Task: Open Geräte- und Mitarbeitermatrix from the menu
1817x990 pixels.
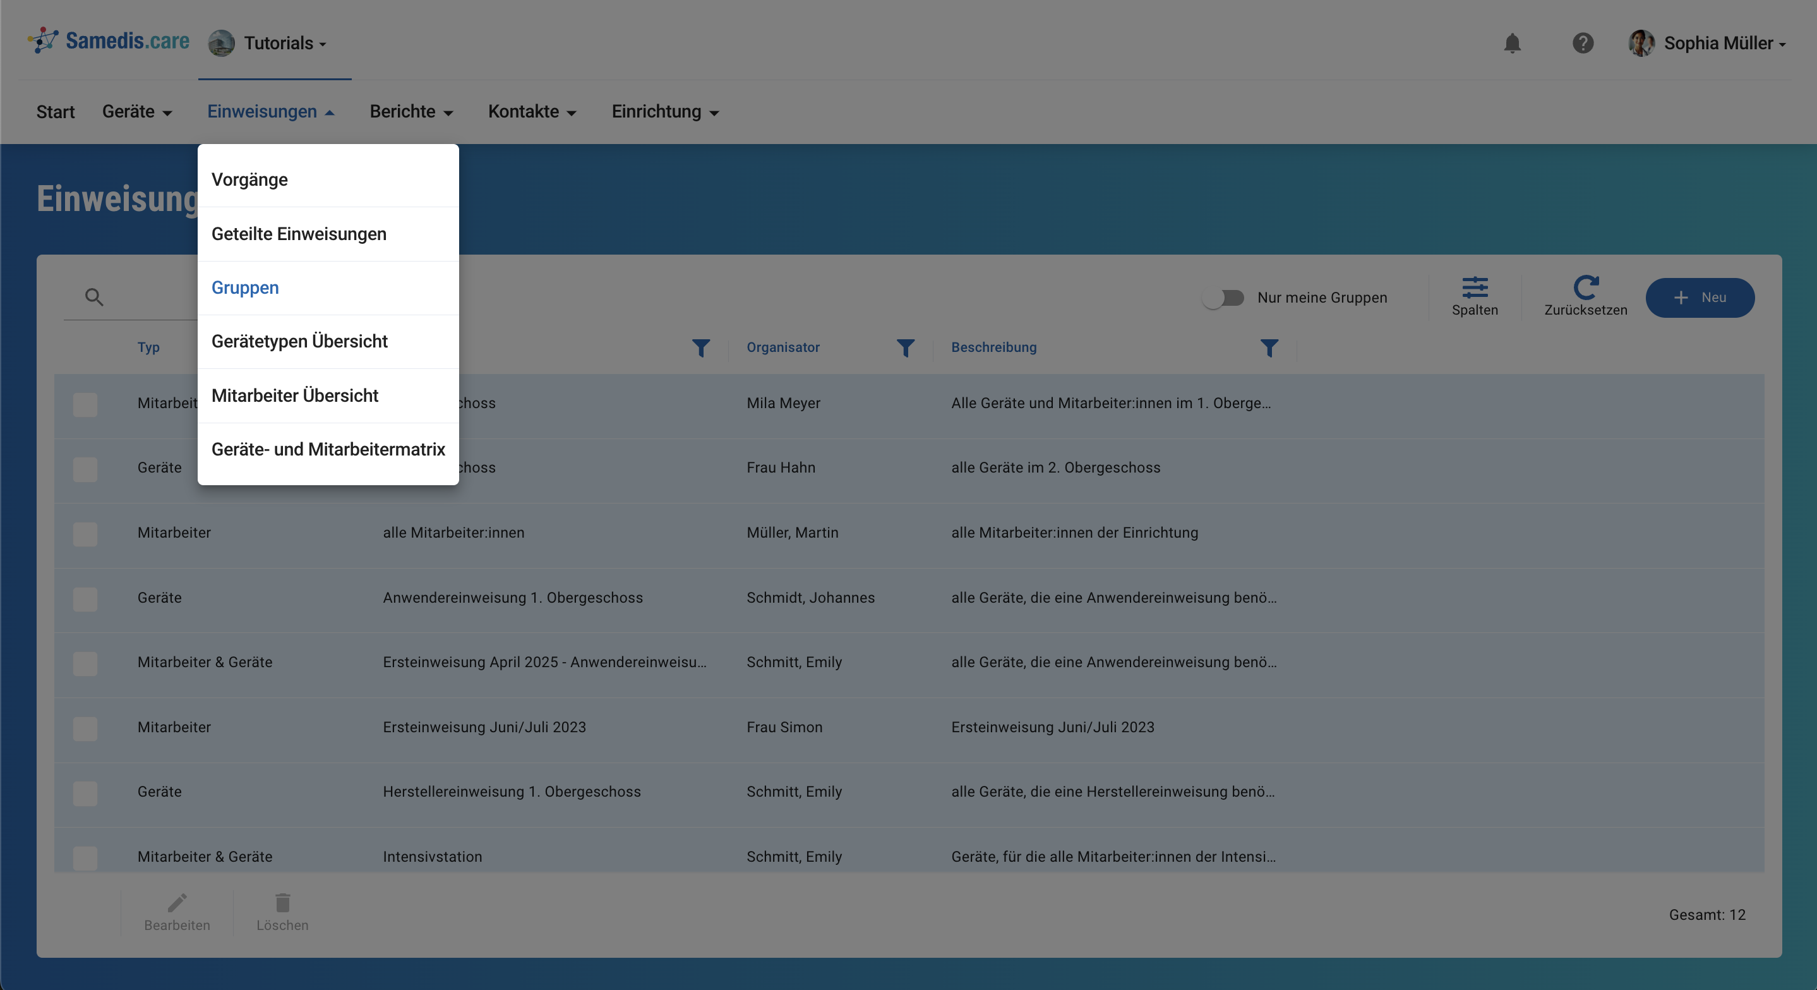Action: 327,449
